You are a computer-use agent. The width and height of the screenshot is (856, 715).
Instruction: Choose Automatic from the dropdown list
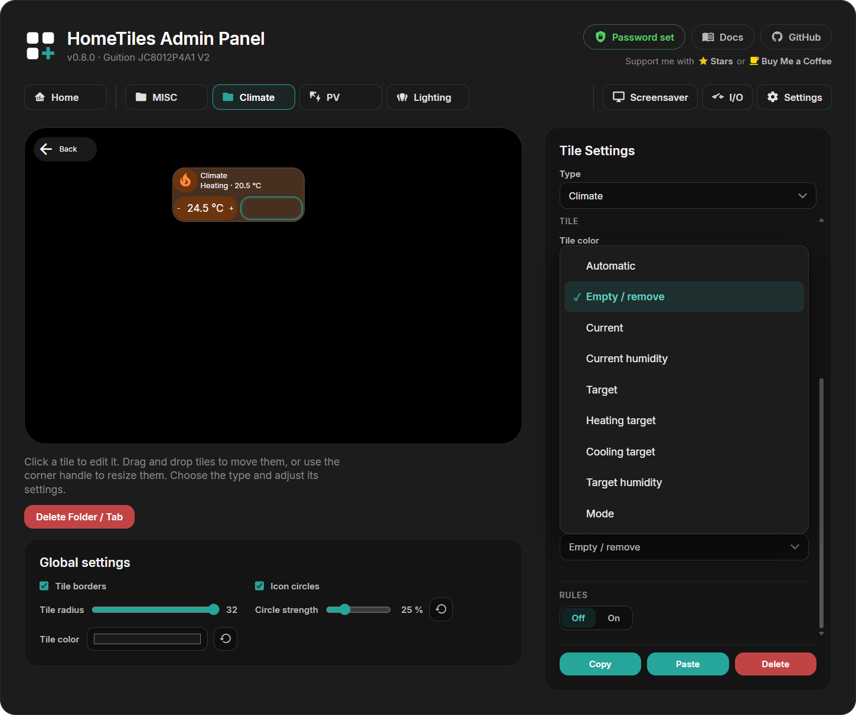tap(684, 266)
